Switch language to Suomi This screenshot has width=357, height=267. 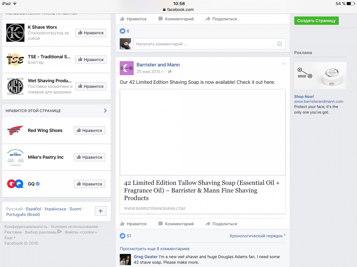[x=75, y=209]
